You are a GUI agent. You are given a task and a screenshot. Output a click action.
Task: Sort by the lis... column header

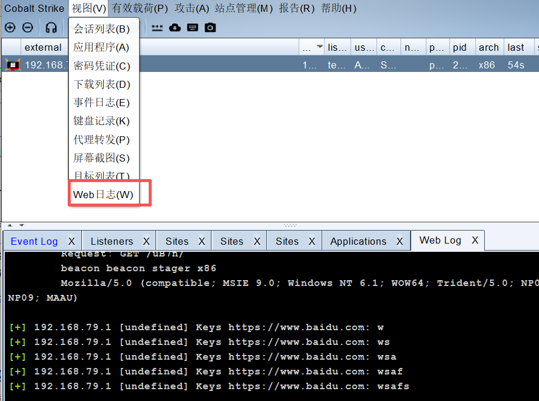point(338,47)
